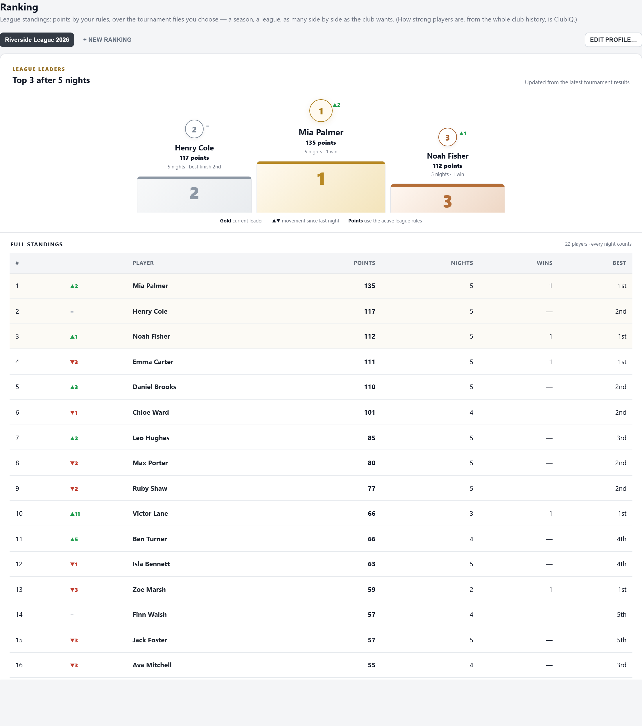
Task: Click the down-1 arrow in Chloe Ward's row
Action: coord(73,413)
